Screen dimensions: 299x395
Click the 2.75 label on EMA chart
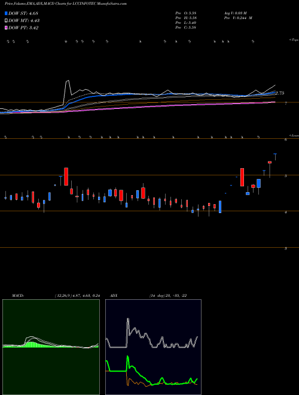pos(280,93)
